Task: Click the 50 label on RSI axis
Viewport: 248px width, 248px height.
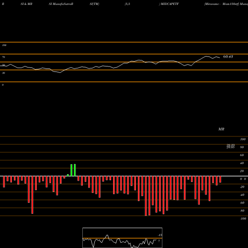Action: 3,65
